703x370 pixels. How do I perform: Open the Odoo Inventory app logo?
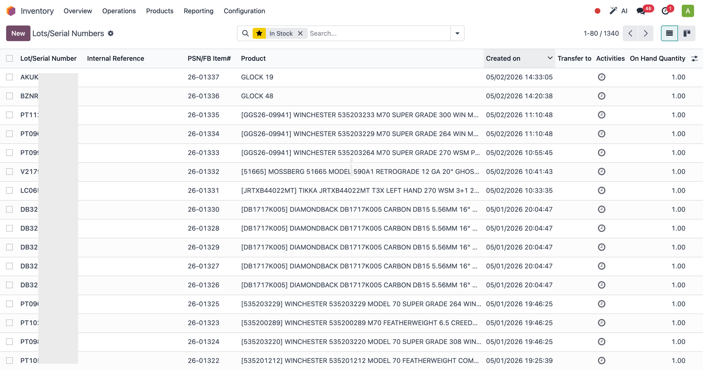tap(11, 11)
